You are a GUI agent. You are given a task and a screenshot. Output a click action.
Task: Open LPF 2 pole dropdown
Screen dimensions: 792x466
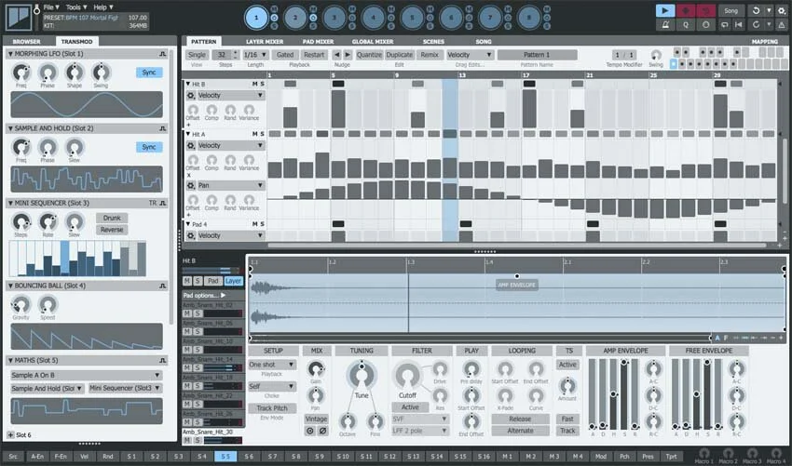coord(420,432)
